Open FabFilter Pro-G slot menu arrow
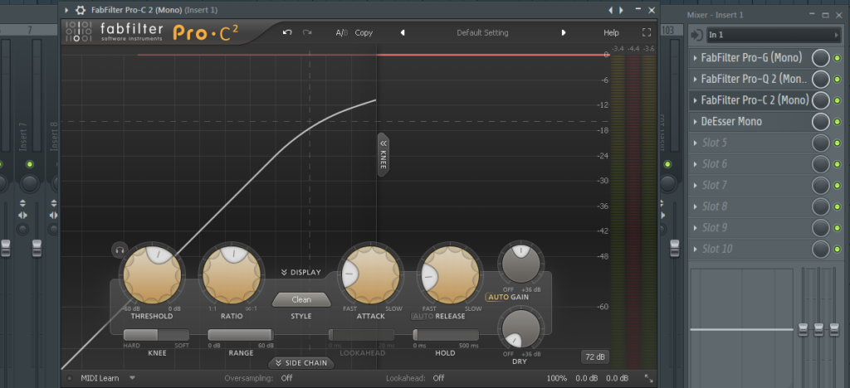The width and height of the screenshot is (850, 388). point(696,58)
